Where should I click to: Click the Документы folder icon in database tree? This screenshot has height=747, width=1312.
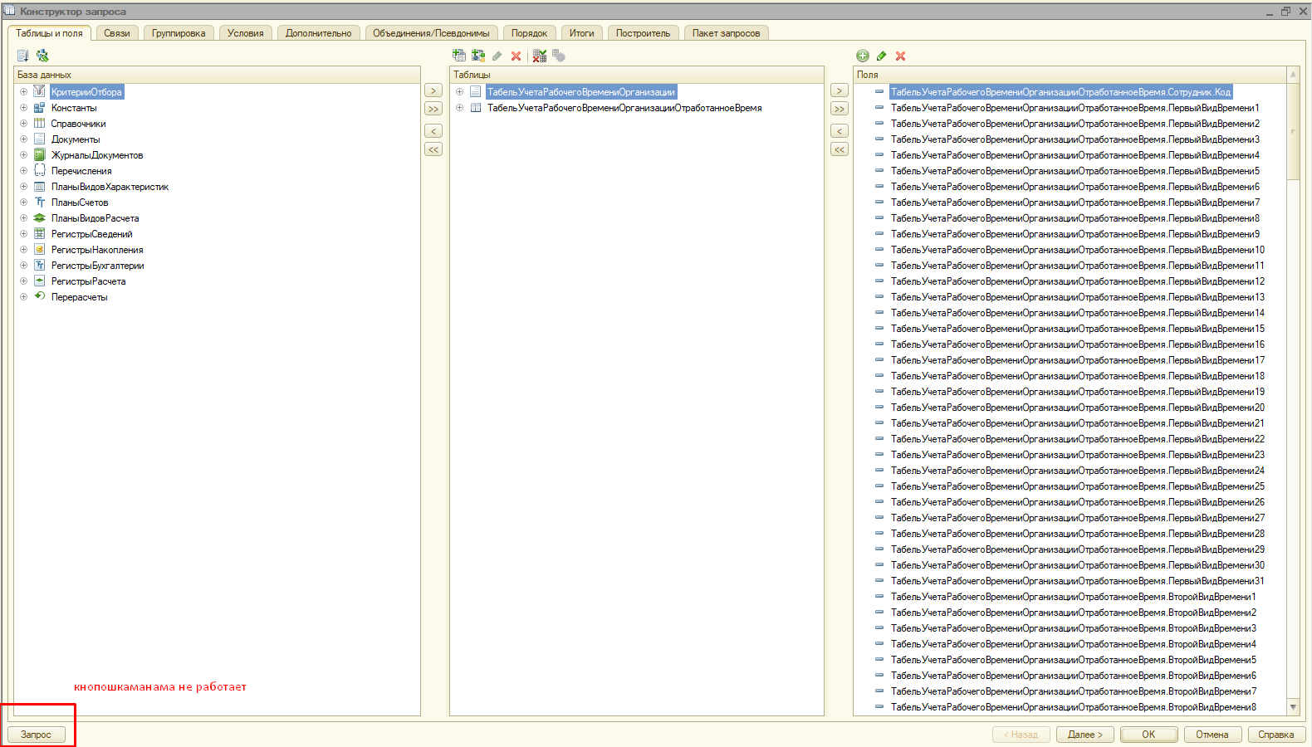pos(39,139)
